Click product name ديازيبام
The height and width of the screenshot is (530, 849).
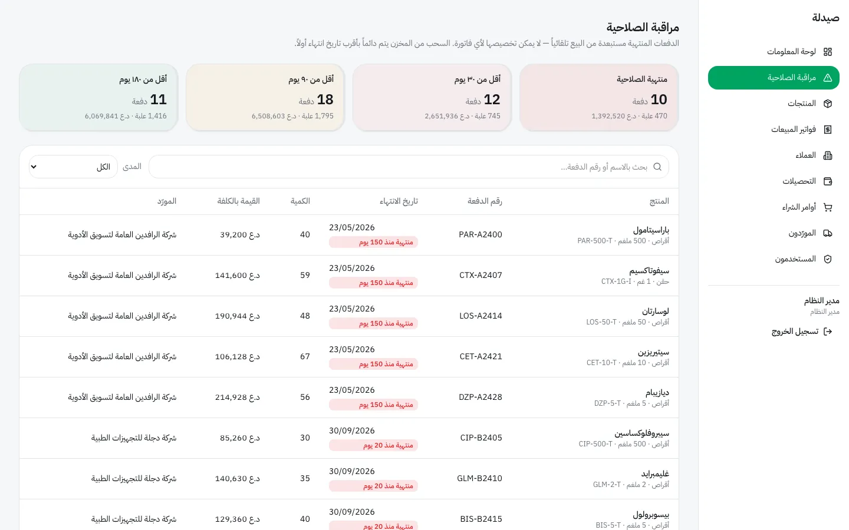coord(657,392)
